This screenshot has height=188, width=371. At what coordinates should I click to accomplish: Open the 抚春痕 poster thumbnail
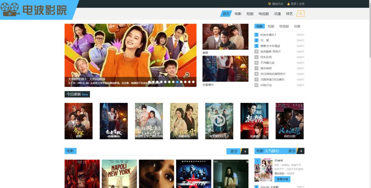coord(254,121)
